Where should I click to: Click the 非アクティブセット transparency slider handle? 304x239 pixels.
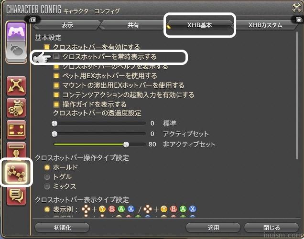126,145
